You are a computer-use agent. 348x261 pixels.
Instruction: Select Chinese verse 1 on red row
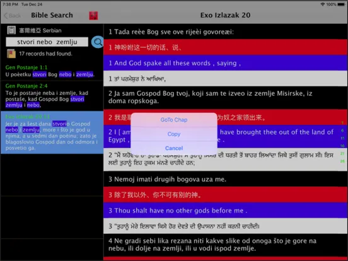225,47
